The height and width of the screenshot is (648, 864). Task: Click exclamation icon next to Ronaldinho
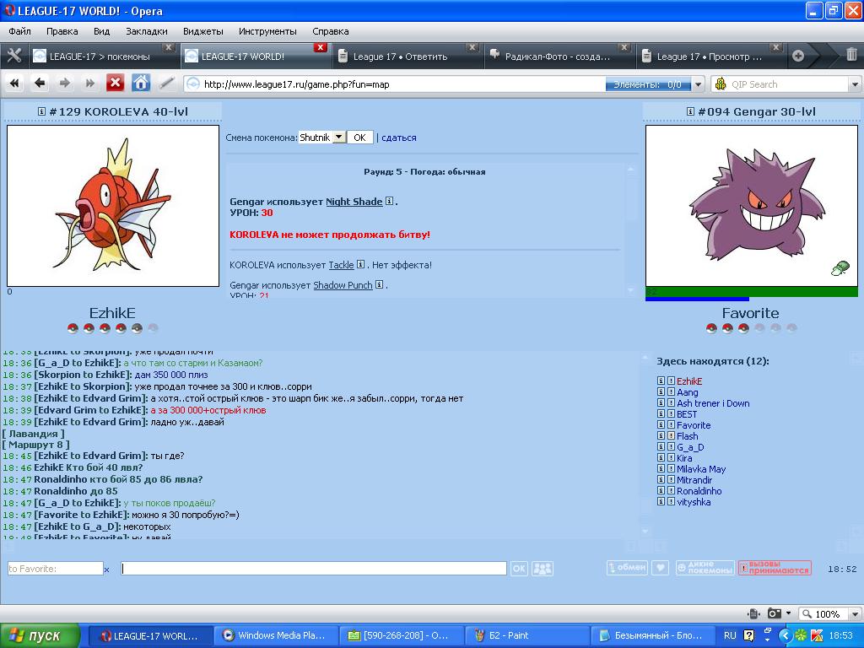[671, 490]
